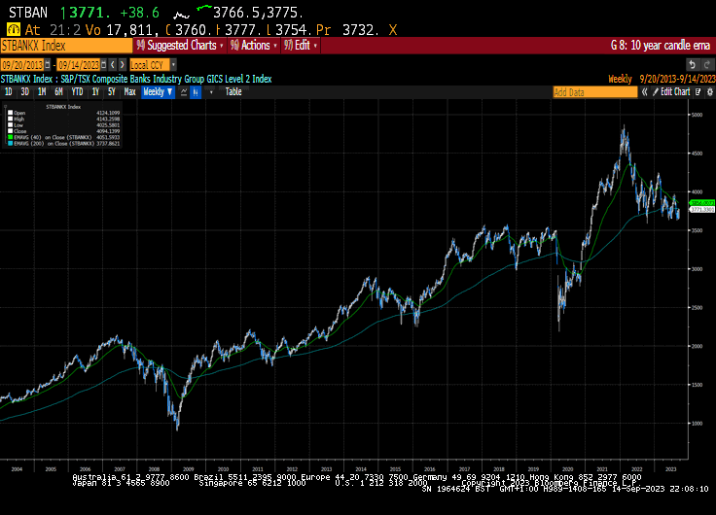Click EMAVG (40) legend entry

point(53,137)
